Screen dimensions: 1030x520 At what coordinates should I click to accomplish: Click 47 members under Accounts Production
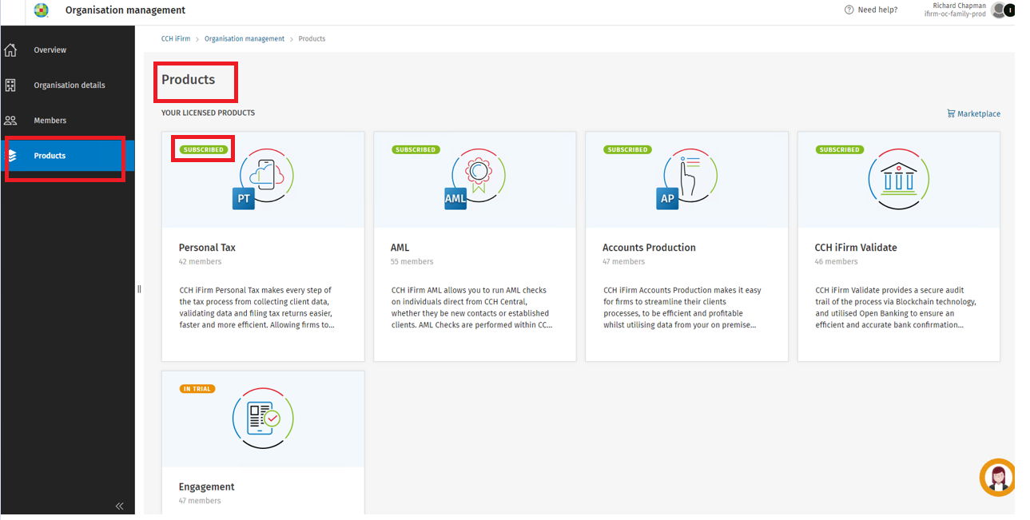[624, 261]
